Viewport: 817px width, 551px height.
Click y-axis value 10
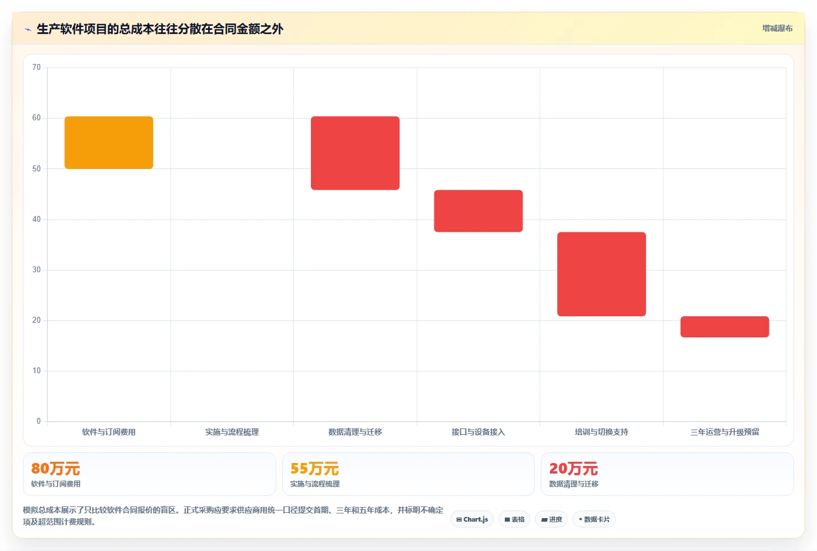pyautogui.click(x=36, y=371)
